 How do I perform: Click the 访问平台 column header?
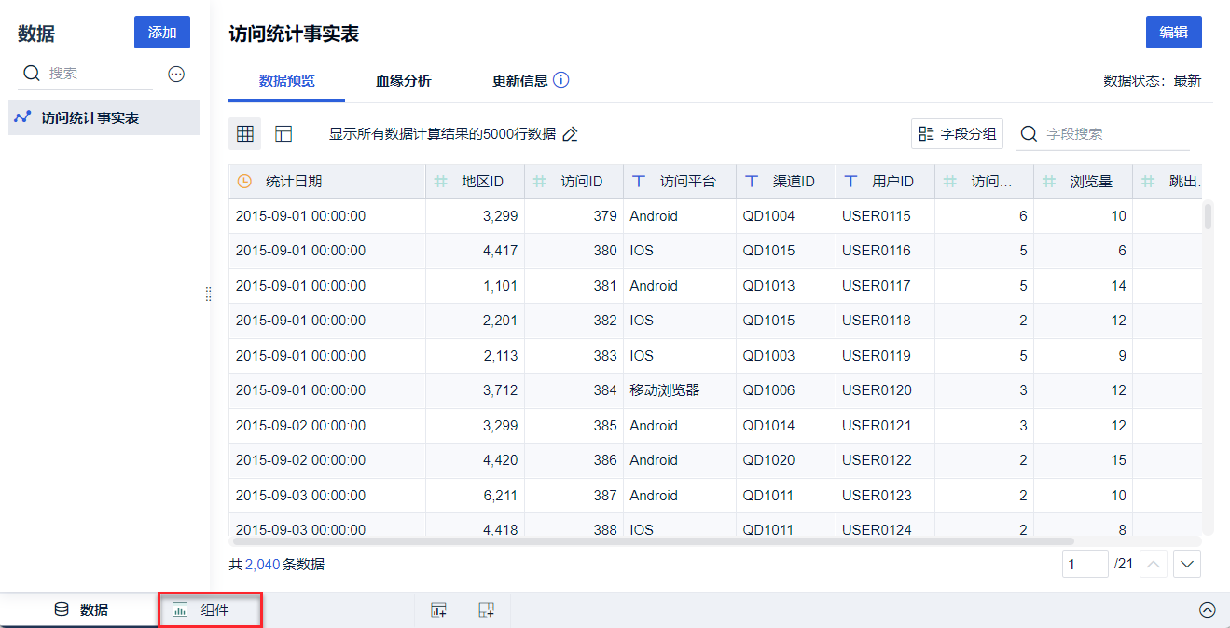click(x=680, y=182)
